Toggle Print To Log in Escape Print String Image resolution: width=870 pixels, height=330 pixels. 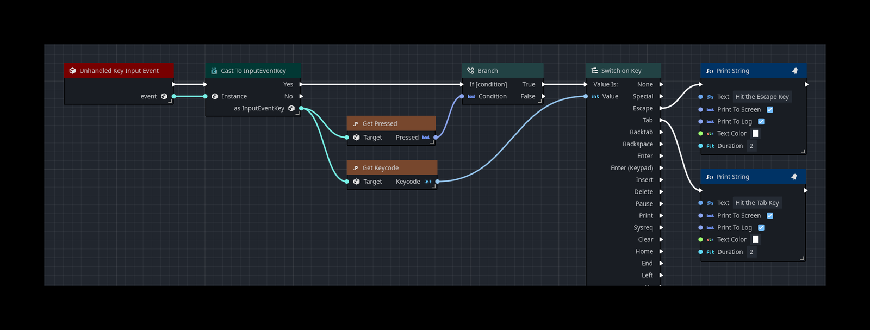point(761,122)
